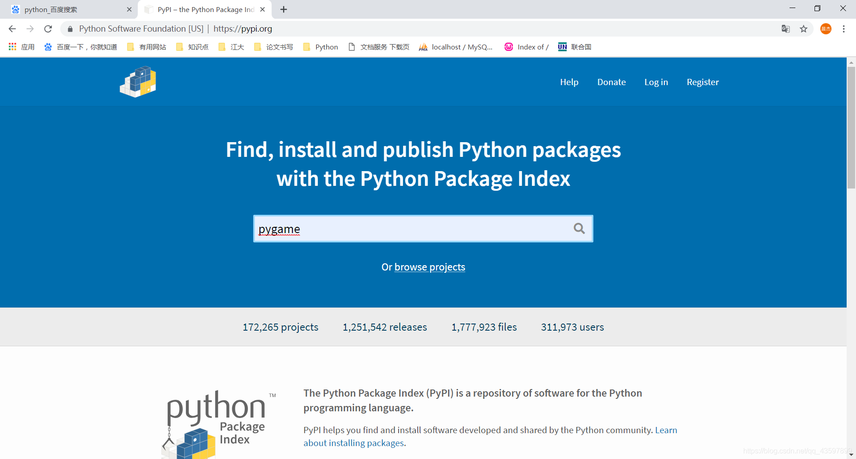Expand the Python bookmarks folder
The height and width of the screenshot is (459, 856).
click(x=321, y=47)
